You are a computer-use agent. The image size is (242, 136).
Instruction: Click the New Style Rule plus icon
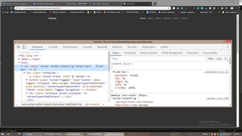225,59
